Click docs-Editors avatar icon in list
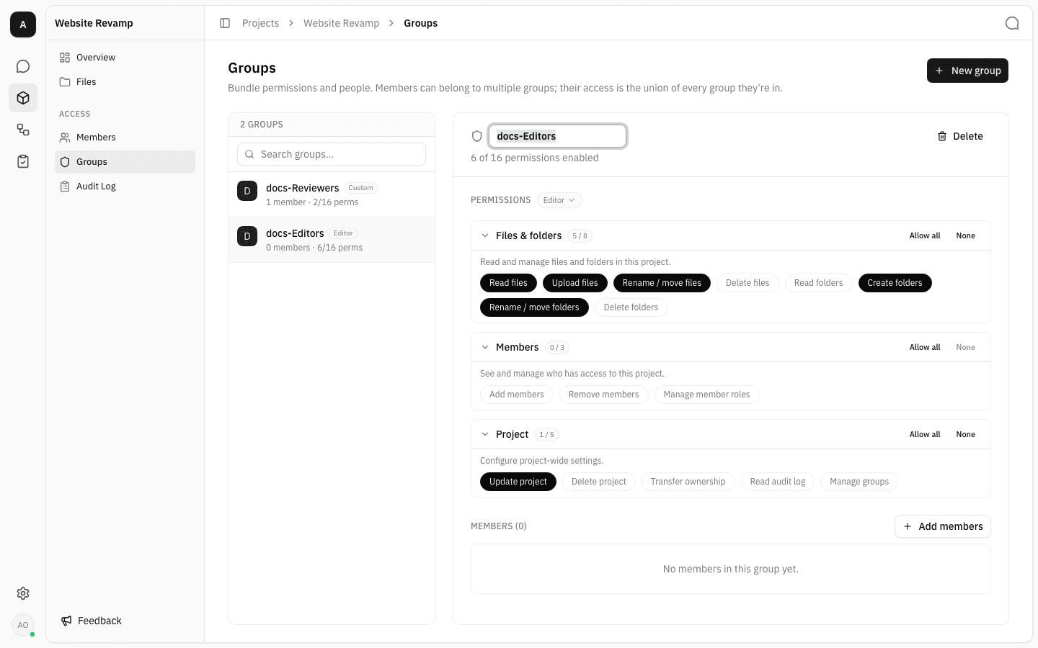The image size is (1038, 648). click(247, 236)
